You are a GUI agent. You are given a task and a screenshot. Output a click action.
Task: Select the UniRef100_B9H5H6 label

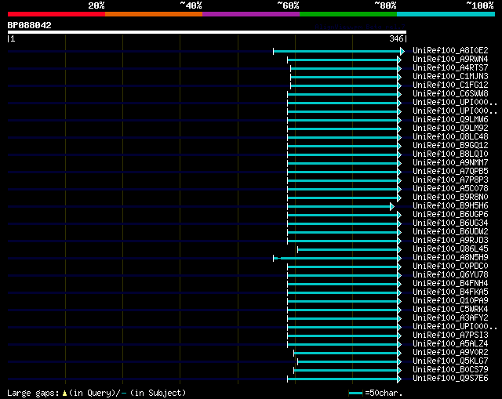450,206
